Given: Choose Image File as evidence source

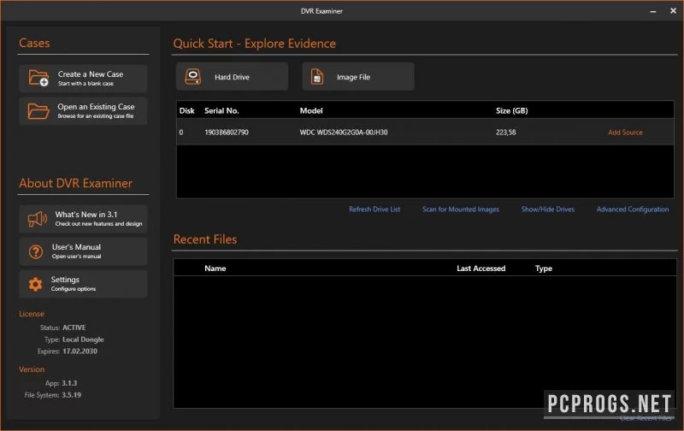Looking at the screenshot, I should coord(358,77).
